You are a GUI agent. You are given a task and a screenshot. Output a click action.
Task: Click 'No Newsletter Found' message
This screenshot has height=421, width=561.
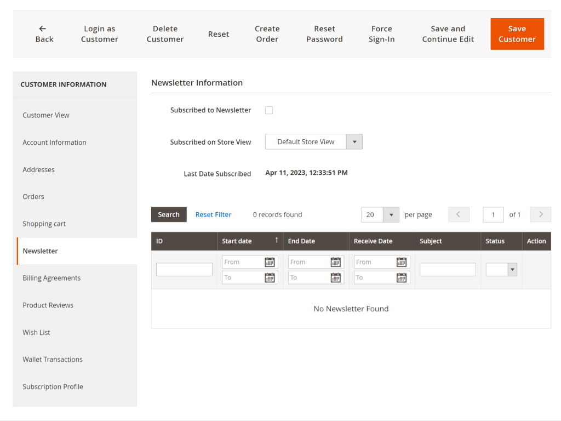point(351,309)
